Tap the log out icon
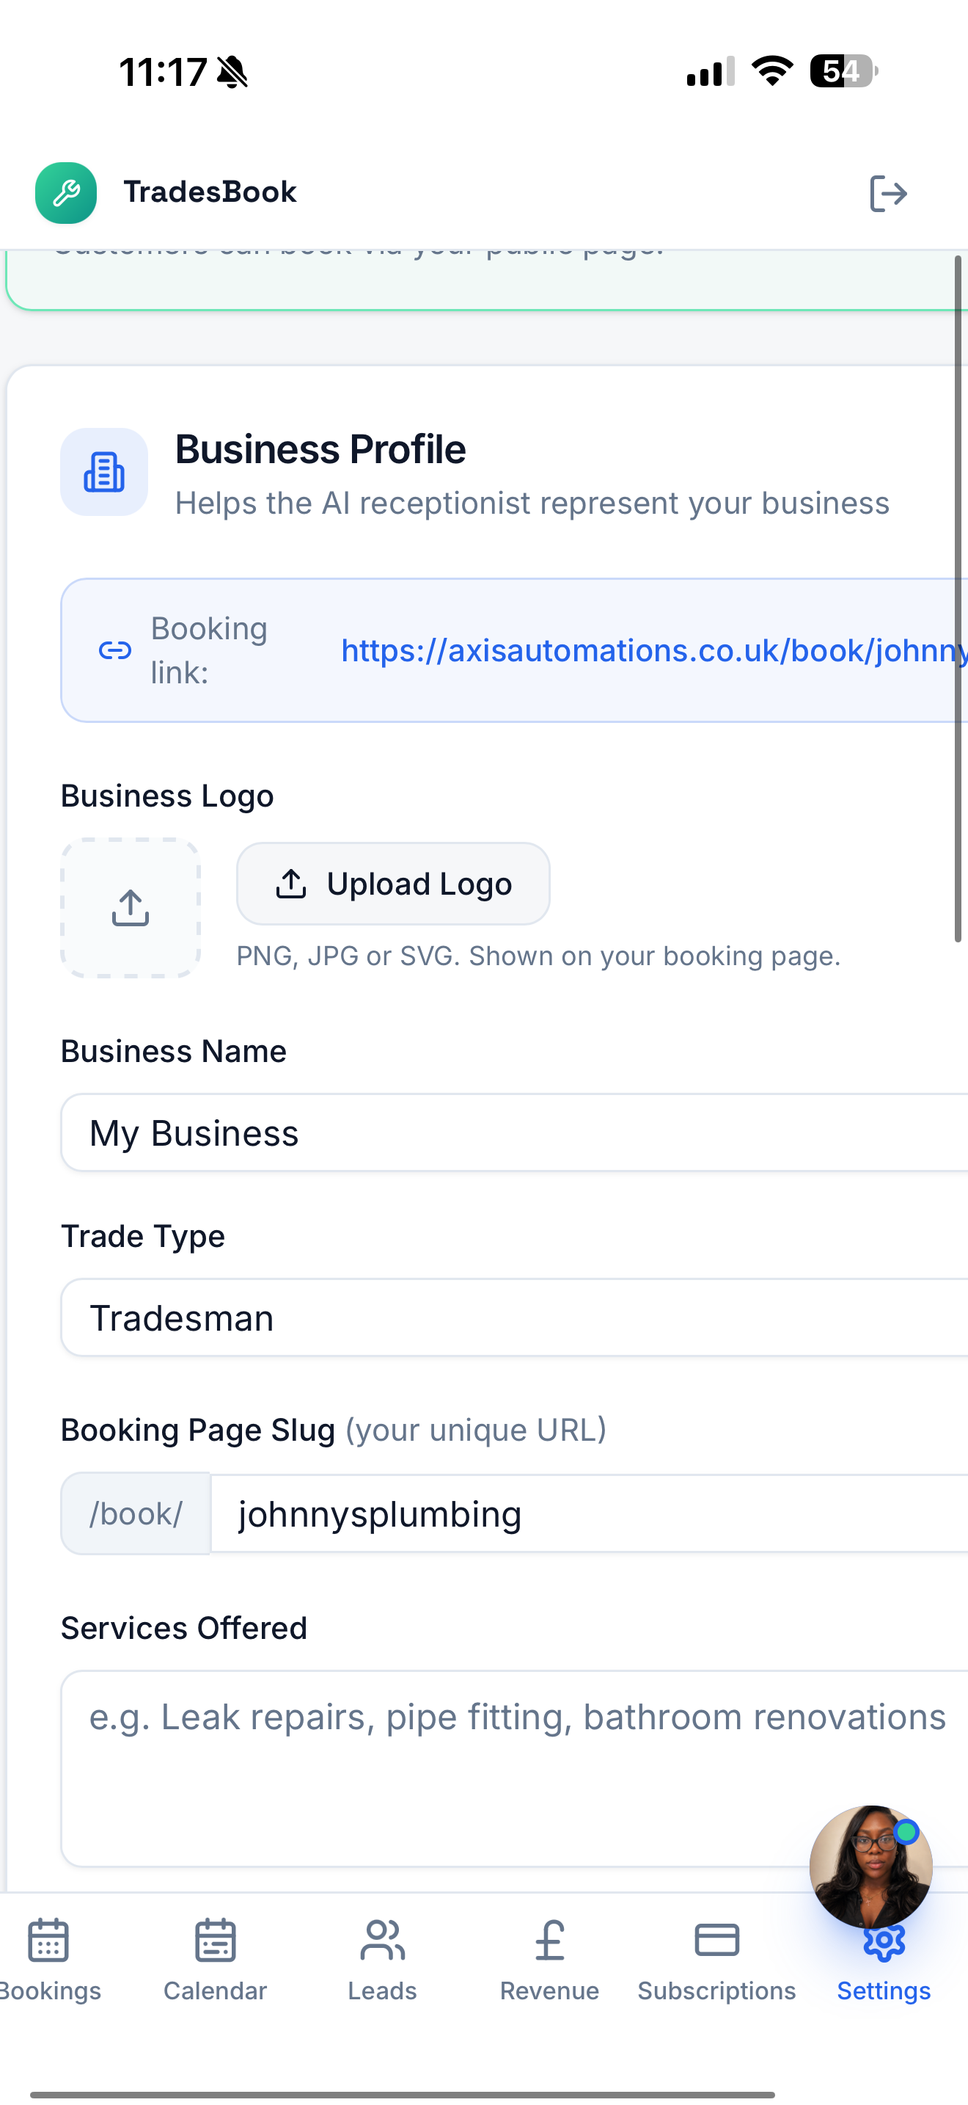 point(888,194)
